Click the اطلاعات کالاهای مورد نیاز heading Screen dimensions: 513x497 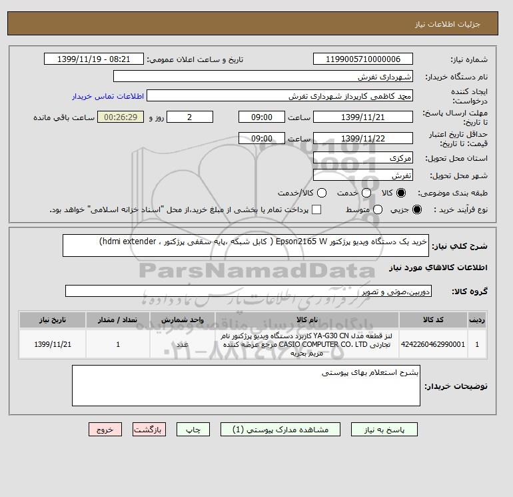pos(438,268)
